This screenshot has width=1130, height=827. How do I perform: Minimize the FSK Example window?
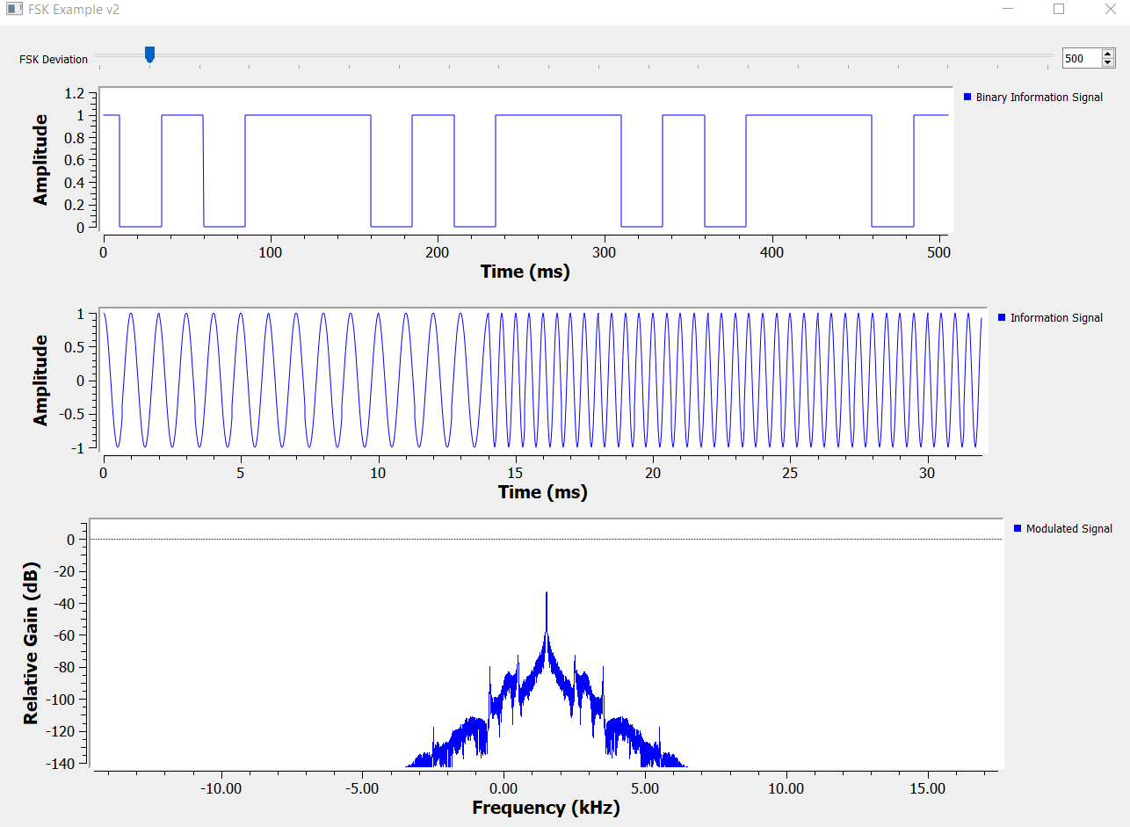(1009, 10)
